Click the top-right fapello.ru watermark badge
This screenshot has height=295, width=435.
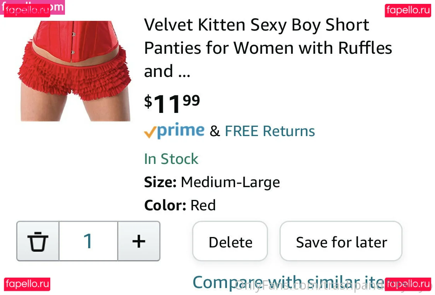[408, 10]
